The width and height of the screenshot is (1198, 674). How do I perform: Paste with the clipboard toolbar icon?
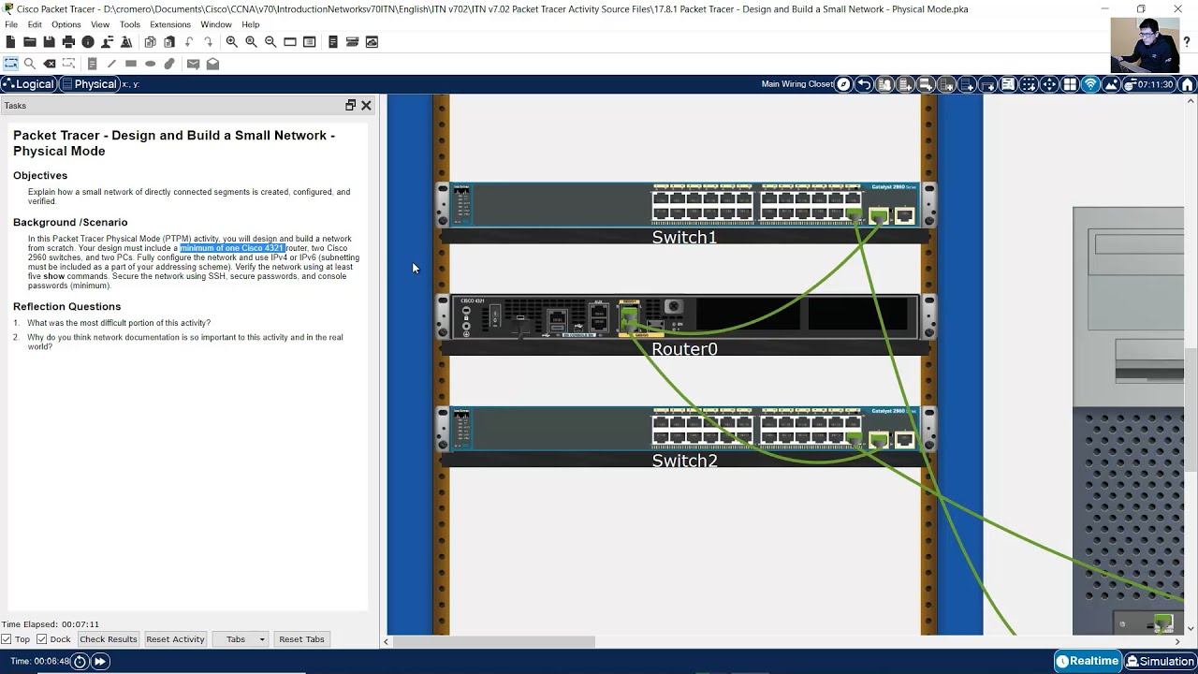(x=169, y=42)
